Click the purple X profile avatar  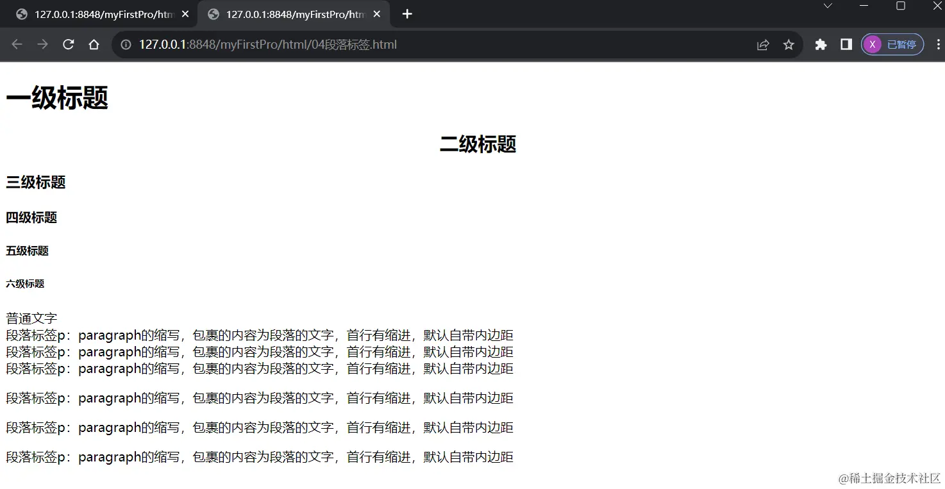873,44
